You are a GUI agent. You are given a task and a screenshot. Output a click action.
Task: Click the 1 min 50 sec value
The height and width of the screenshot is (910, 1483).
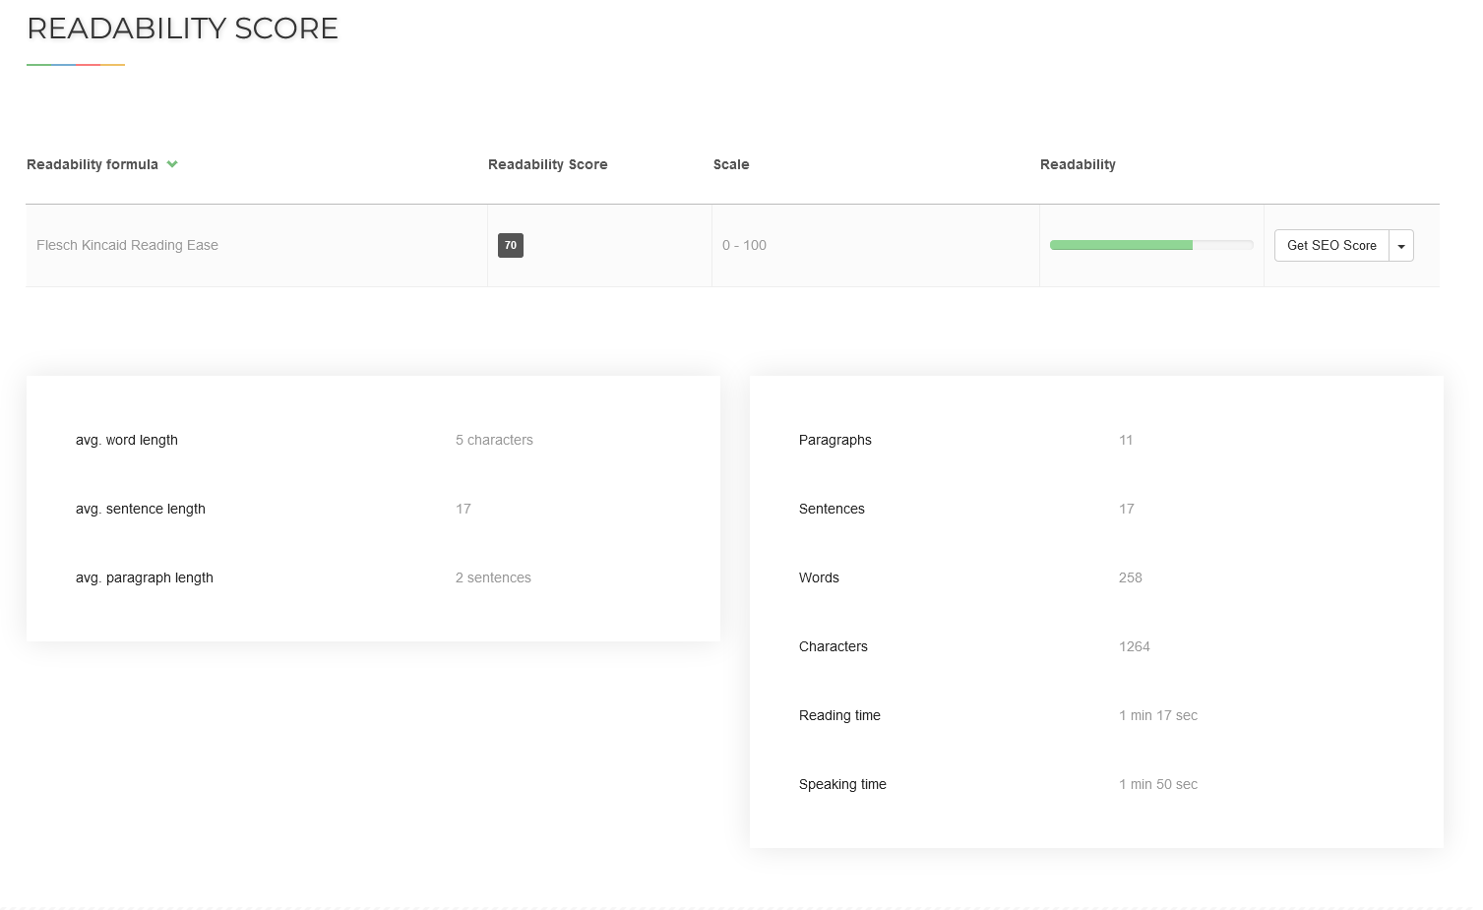pyautogui.click(x=1158, y=784)
